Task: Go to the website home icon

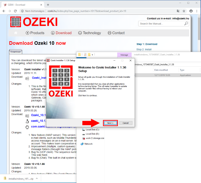Action: (x=16, y=33)
